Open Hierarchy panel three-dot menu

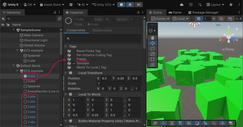[x=59, y=13]
